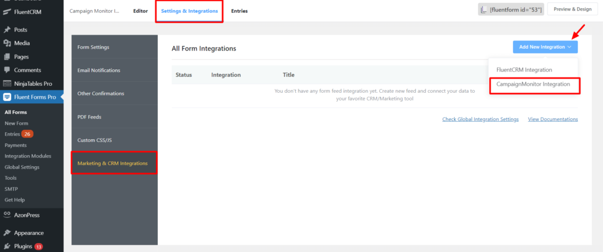Screen dimensions: 603x252
Task: Click NinjaTables Pro menu label
Action: coord(33,83)
